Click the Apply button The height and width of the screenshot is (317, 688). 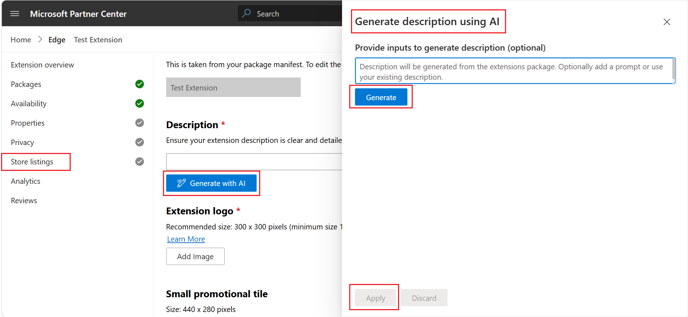375,298
